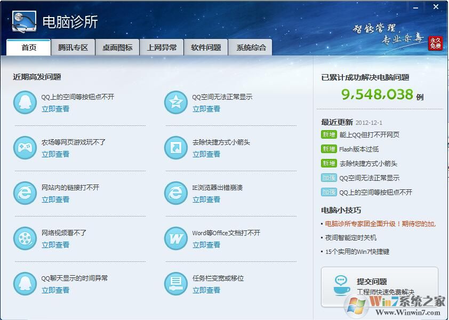Click 立即查看 under QQ空间无法正常显示
The image size is (449, 320).
click(206, 109)
